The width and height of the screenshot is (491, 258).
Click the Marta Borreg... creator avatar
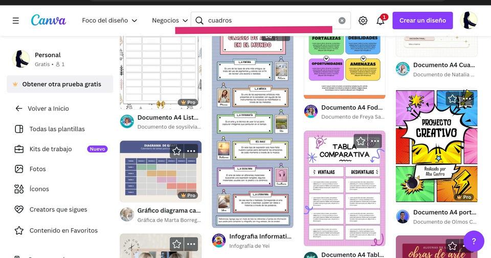click(x=127, y=214)
